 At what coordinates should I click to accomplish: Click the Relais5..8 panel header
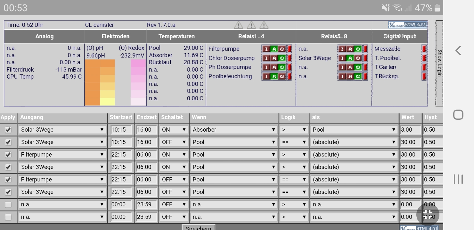coord(334,36)
